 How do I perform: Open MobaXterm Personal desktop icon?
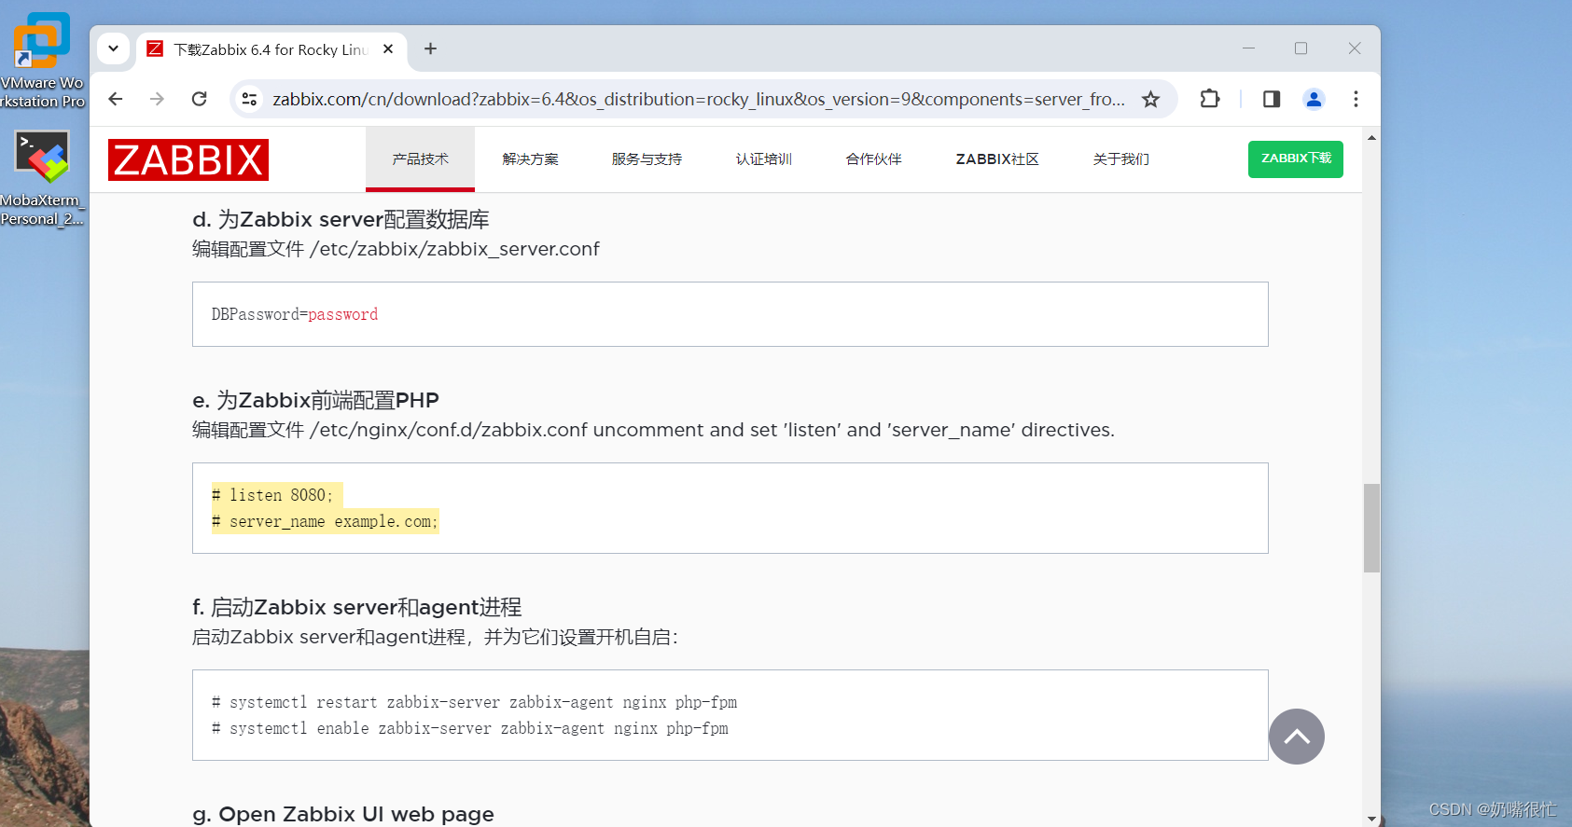coord(42,177)
